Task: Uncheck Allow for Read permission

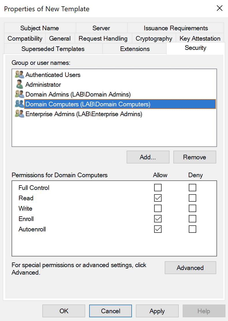Action: [158, 198]
